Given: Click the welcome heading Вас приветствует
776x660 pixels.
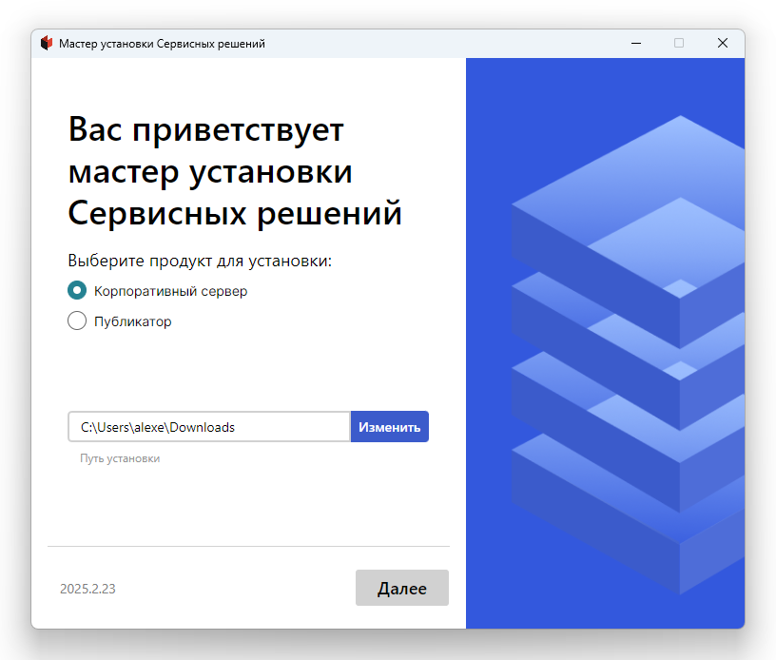Looking at the screenshot, I should (205, 130).
